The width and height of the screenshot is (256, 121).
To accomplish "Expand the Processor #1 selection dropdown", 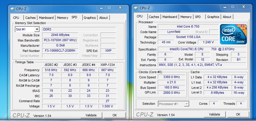I will (x=187, y=104).
